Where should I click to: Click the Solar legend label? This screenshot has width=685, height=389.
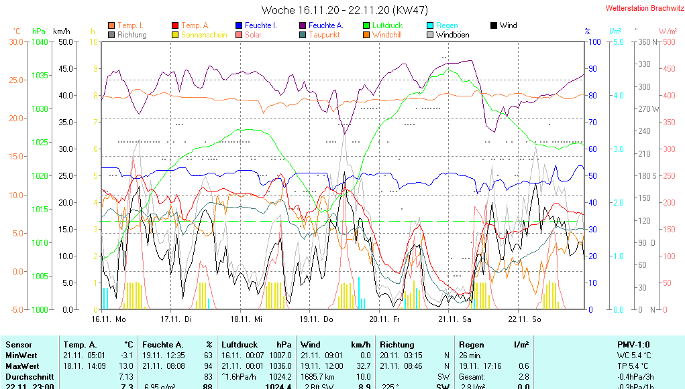[x=253, y=35]
